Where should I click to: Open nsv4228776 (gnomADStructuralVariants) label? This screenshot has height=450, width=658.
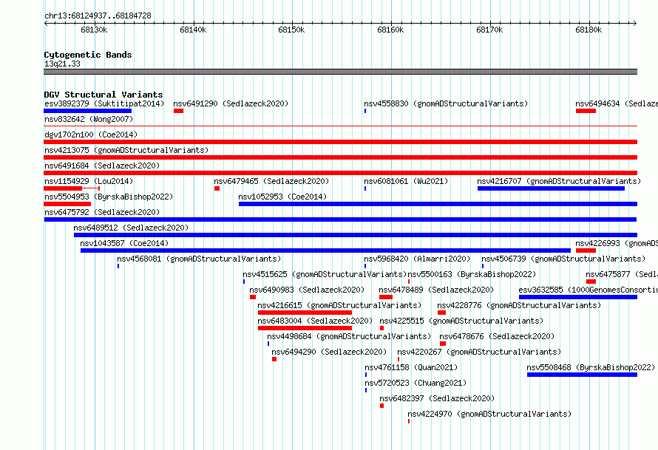[519, 305]
